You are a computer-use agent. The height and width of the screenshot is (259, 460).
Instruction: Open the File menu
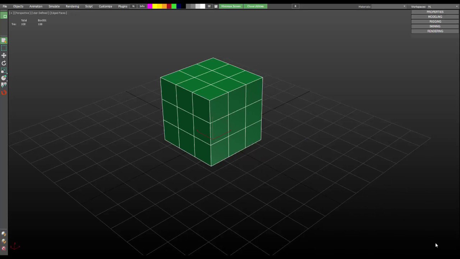coord(5,6)
